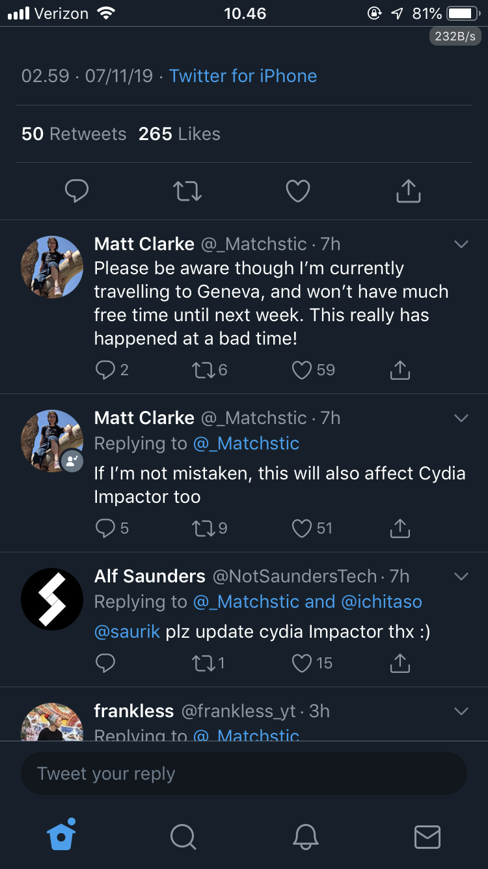
Task: Open the Notifications bell tab
Action: click(x=306, y=836)
